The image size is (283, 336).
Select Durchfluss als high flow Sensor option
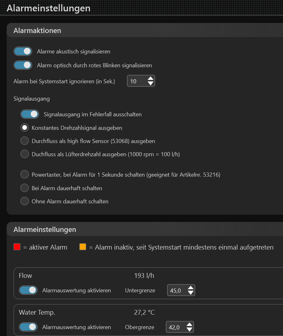coord(24,141)
